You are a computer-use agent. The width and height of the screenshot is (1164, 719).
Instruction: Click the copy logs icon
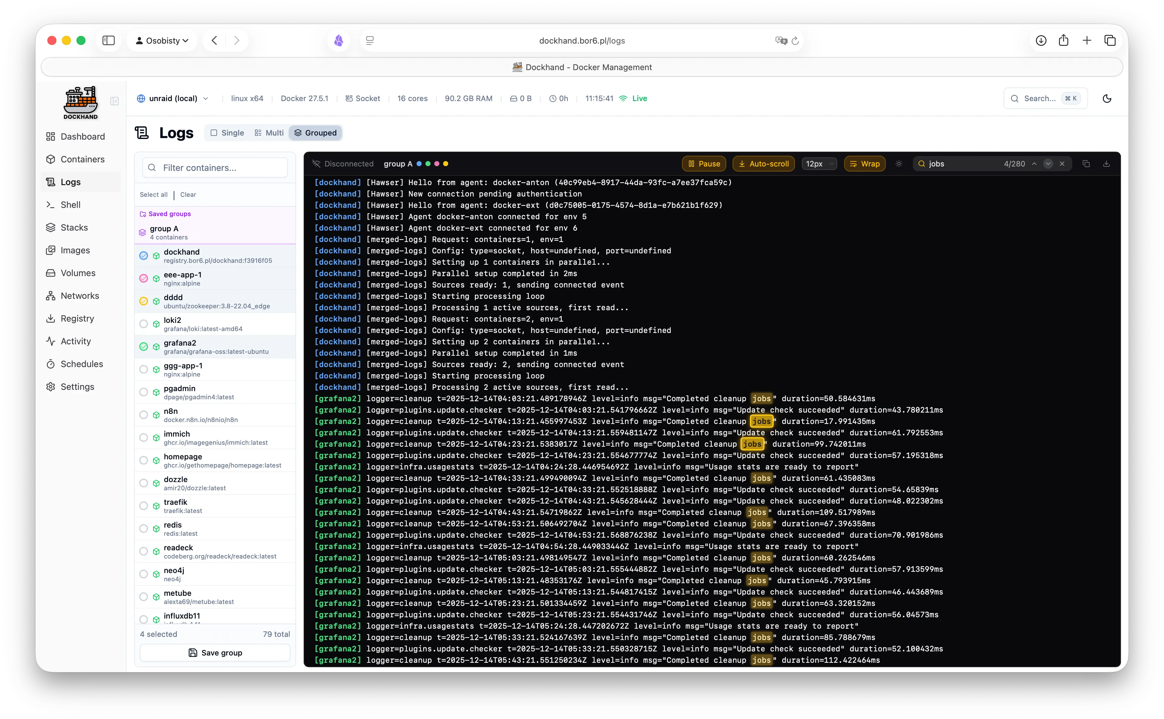1086,164
